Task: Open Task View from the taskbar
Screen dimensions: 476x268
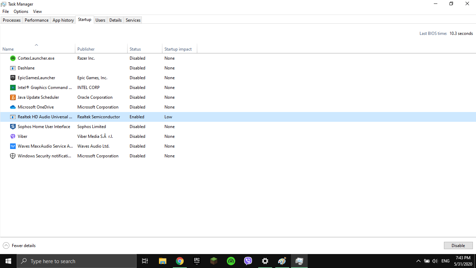Action: 145,261
